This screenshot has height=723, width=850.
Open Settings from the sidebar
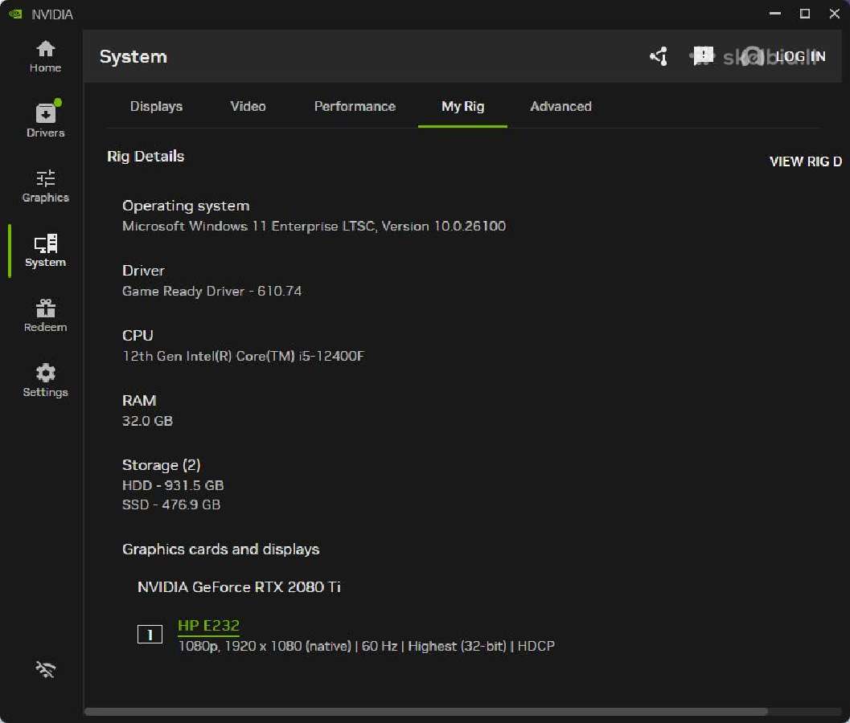coord(46,380)
